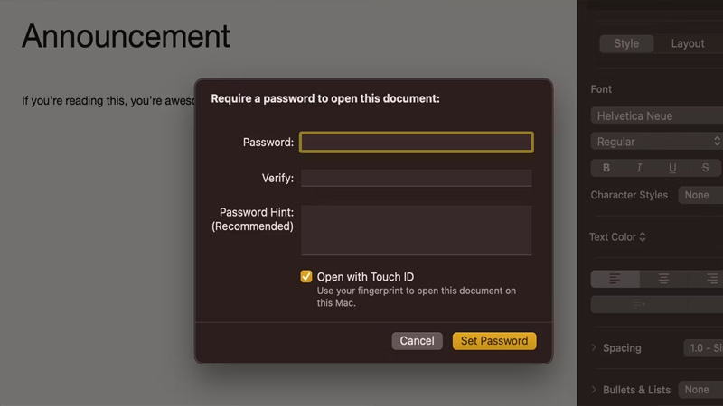Image resolution: width=723 pixels, height=406 pixels.
Task: Center-align the text
Action: click(663, 280)
